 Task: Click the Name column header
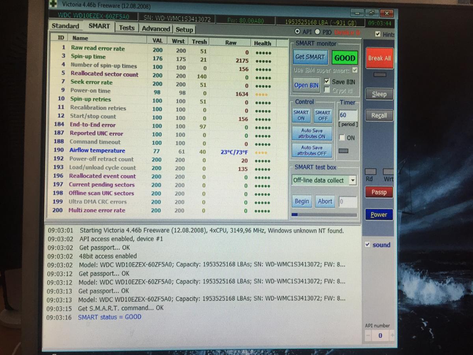(107, 39)
